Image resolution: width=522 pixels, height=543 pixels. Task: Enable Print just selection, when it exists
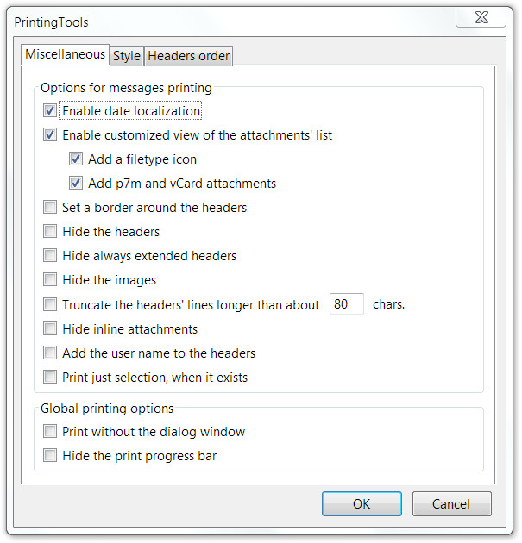[x=50, y=377]
